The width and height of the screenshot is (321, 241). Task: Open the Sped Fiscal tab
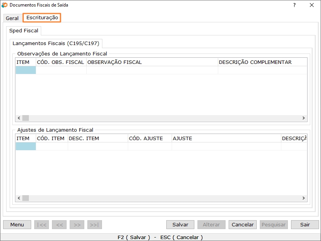(24, 31)
